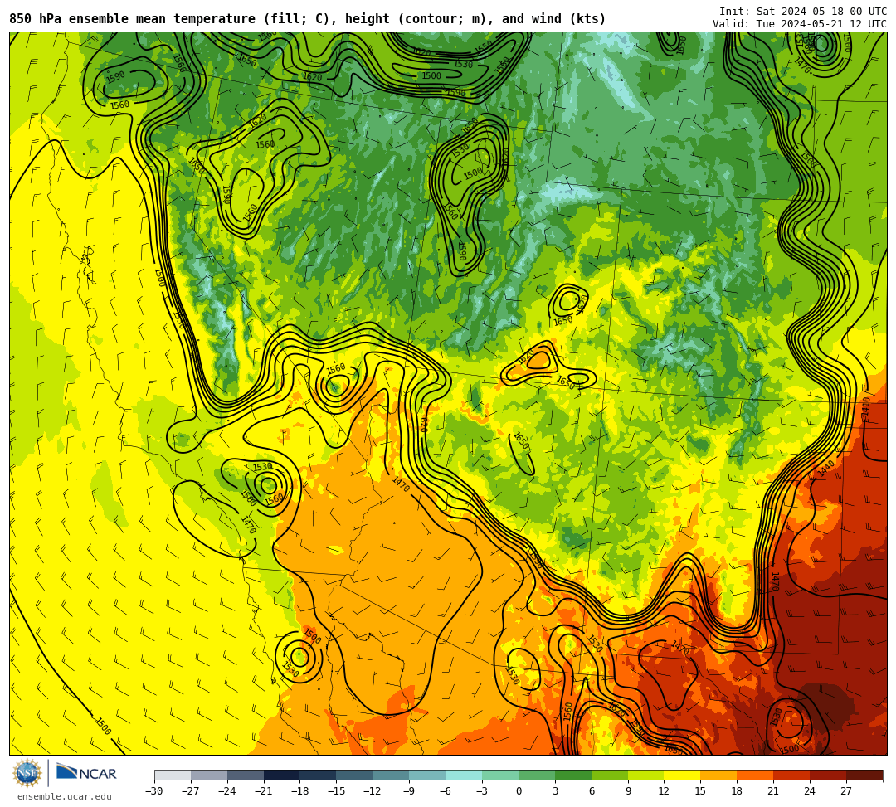Viewport: 896px width, 807px height.
Task: Select the Init: Sat 2024-05-18 00 UTC text
Action: click(803, 12)
